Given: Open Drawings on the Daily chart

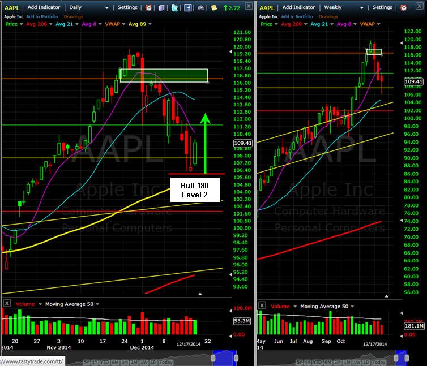Looking at the screenshot, I should 74,16.
